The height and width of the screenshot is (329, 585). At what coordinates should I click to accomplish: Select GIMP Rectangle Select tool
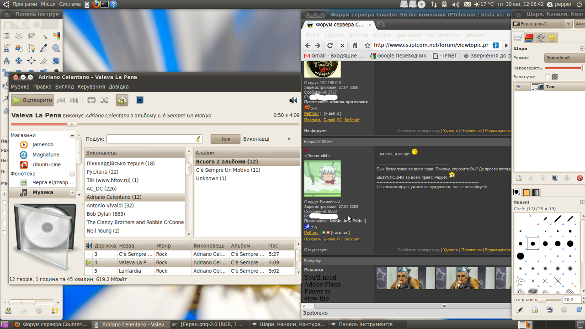(x=6, y=36)
